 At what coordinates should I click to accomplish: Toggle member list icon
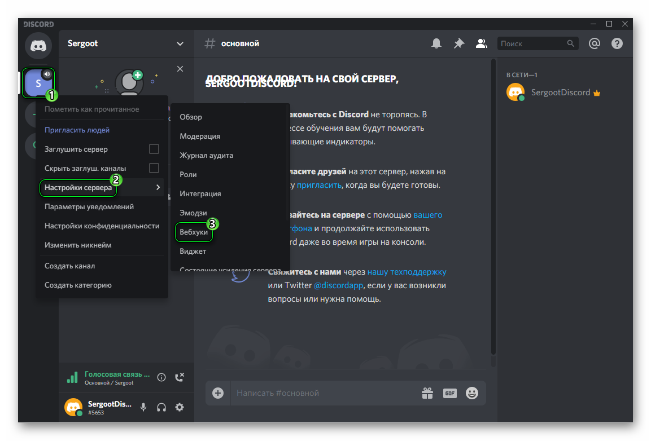481,43
